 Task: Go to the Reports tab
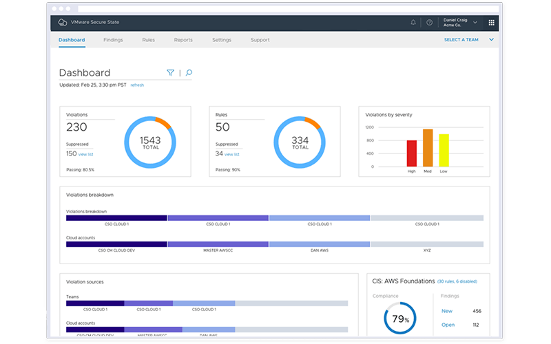pos(183,40)
